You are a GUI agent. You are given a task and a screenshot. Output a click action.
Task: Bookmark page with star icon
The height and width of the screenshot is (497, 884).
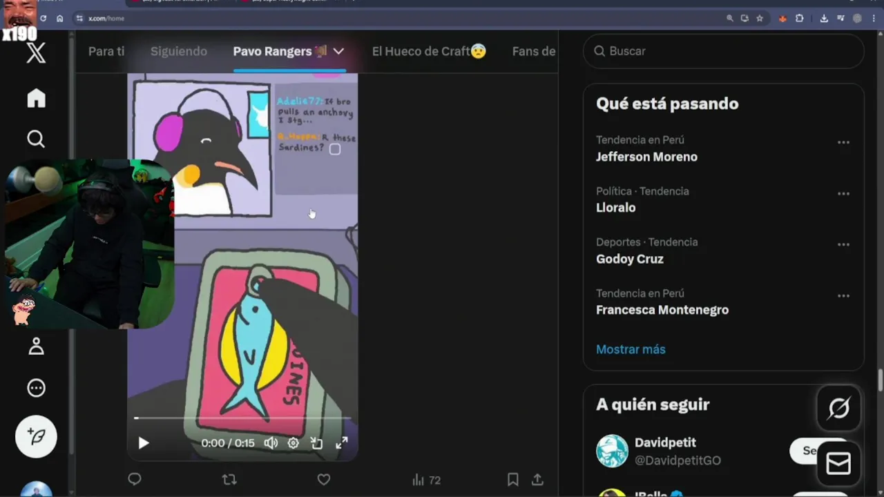pos(760,19)
